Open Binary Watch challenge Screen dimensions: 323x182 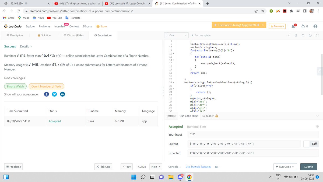tap(15, 86)
